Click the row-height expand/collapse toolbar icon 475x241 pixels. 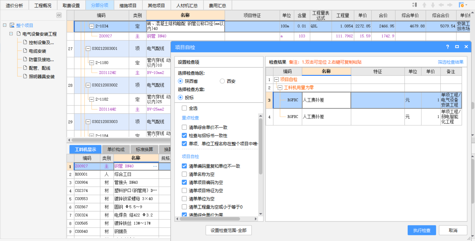pyautogui.click(x=415, y=5)
